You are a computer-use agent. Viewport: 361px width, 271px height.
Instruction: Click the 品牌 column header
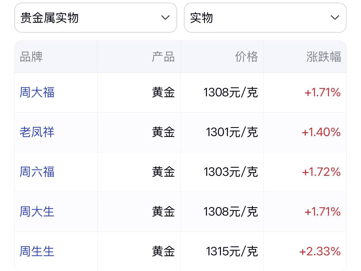click(x=31, y=57)
